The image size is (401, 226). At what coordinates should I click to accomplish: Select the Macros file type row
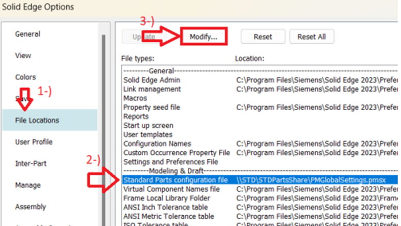coord(260,98)
